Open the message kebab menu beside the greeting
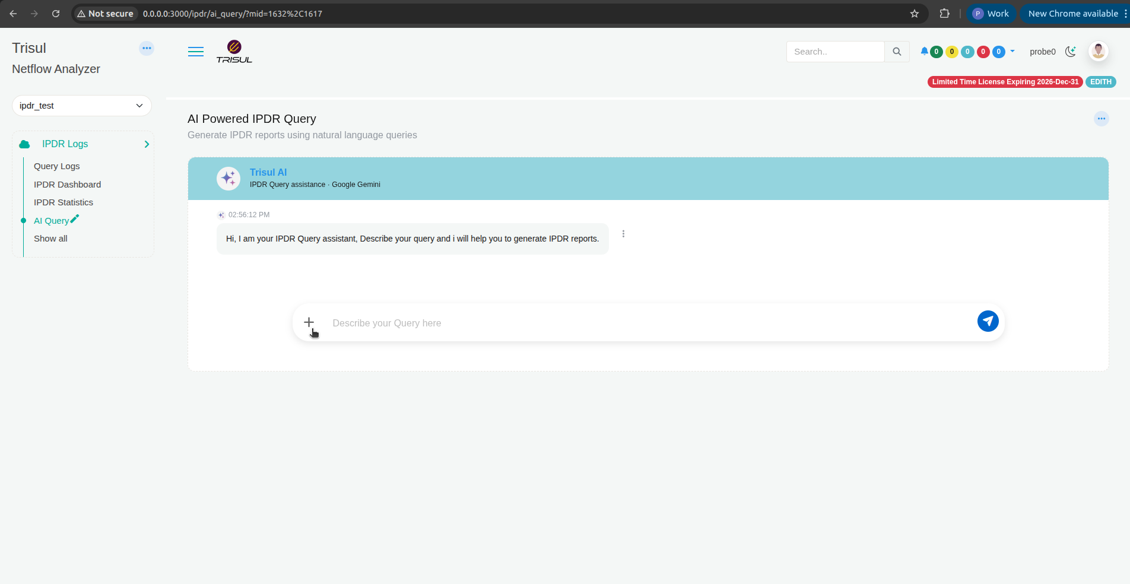The width and height of the screenshot is (1130, 584). point(623,234)
